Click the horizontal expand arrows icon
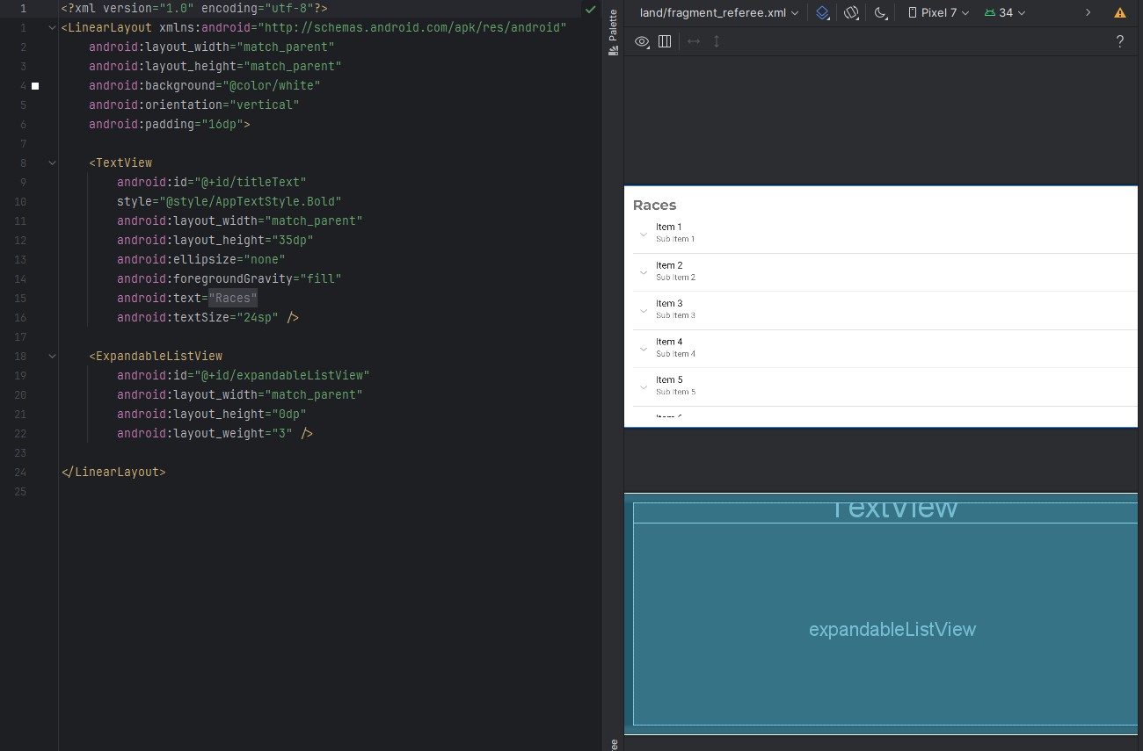 [x=694, y=41]
